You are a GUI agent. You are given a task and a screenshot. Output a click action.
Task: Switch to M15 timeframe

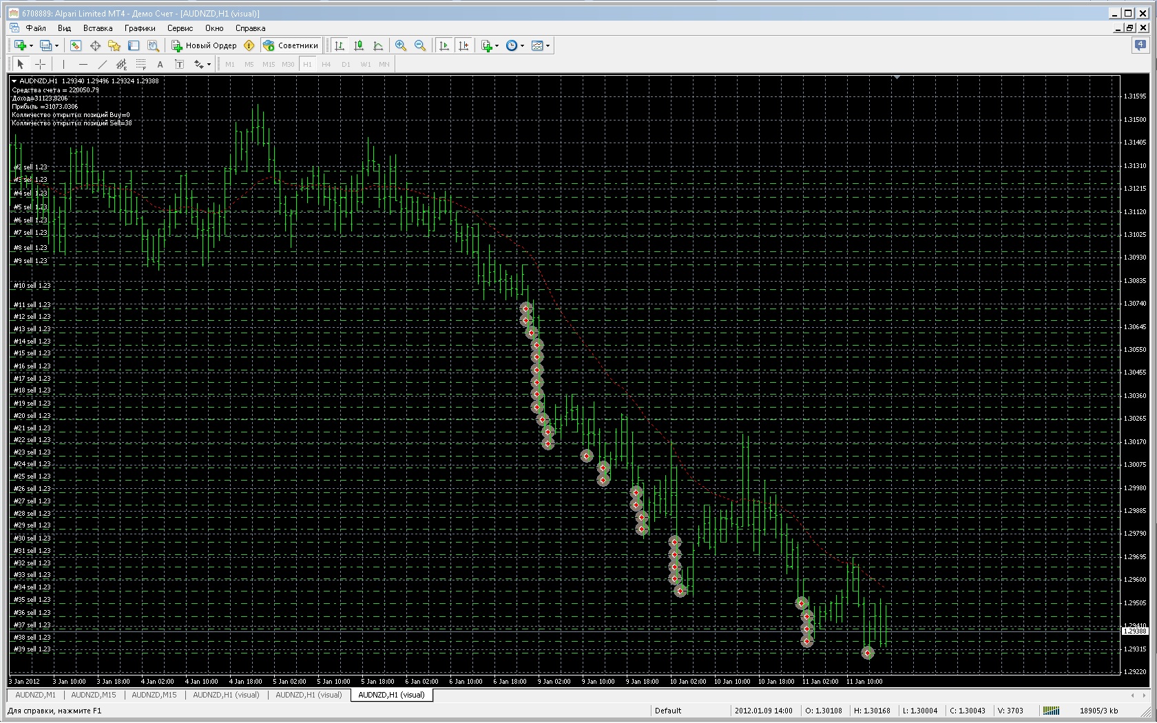(269, 64)
